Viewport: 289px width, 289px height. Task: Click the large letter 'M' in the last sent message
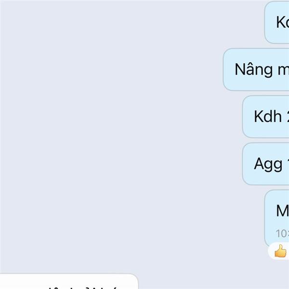point(283,210)
